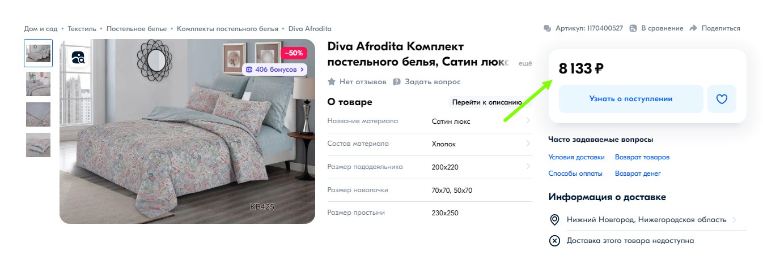Open the 406 бонусов badge
Screen dimensions: 763x273
275,70
